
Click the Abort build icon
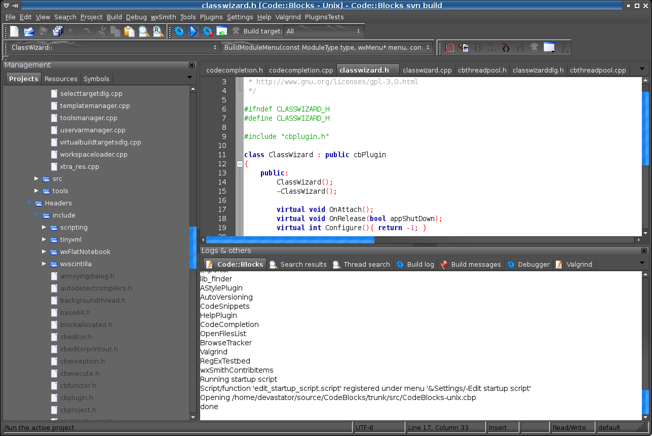(x=236, y=31)
